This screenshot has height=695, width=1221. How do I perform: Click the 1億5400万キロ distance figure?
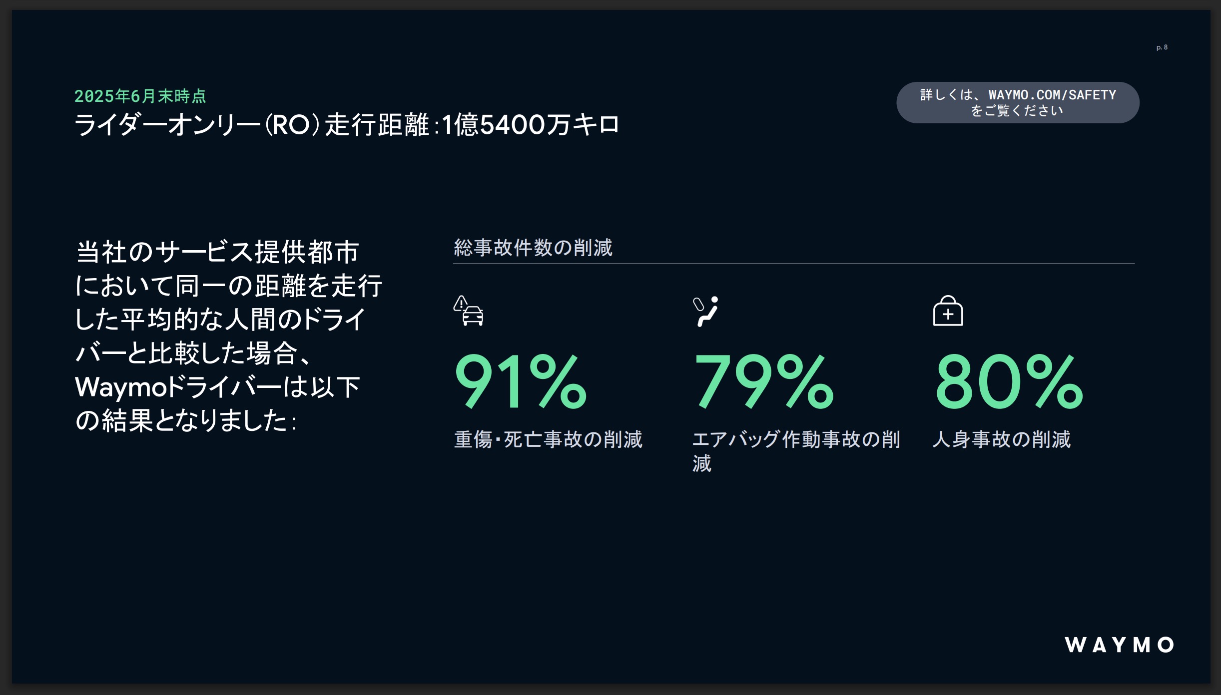[x=531, y=125]
